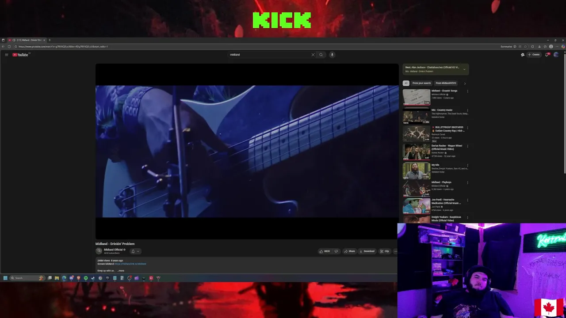Open the Steam taskbar icon
This screenshot has width=566, height=318.
click(93, 278)
